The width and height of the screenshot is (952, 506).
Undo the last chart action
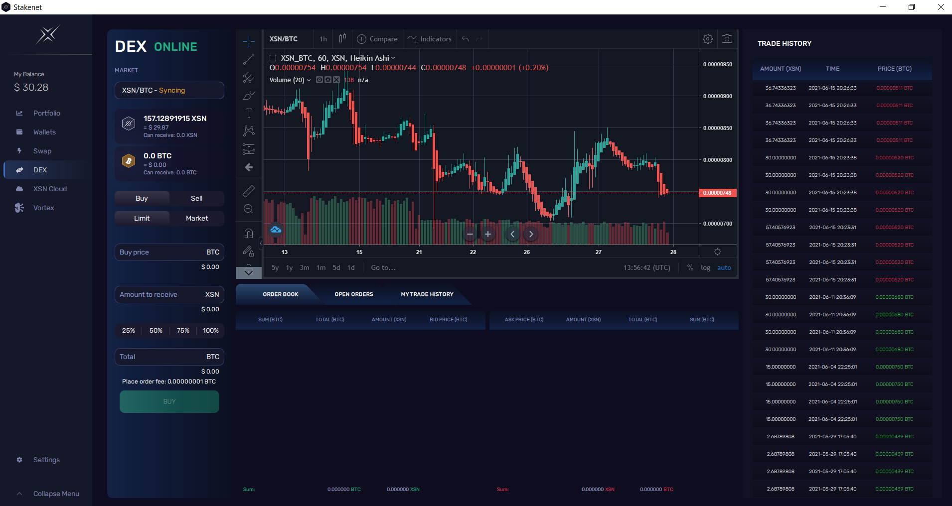click(466, 39)
